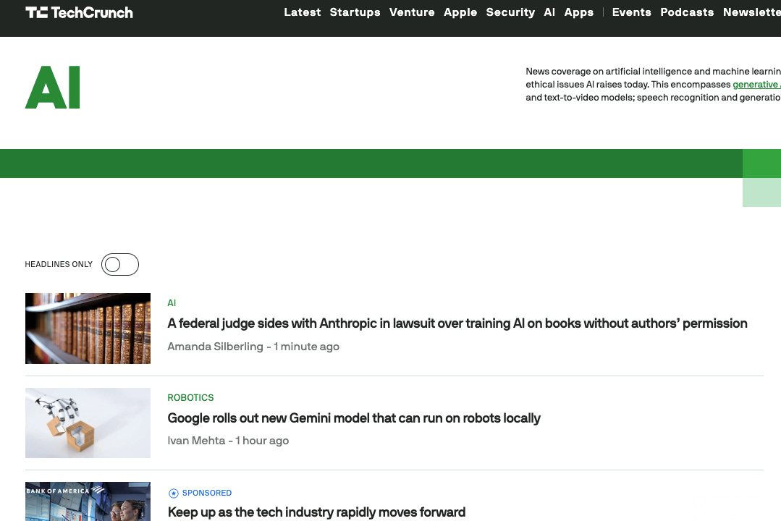Open the Venture nav item
The image size is (781, 521).
[x=412, y=12]
